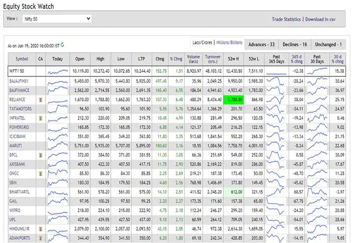The width and height of the screenshot is (352, 243).
Task: Sort by Symbol column header
Action: (22, 59)
